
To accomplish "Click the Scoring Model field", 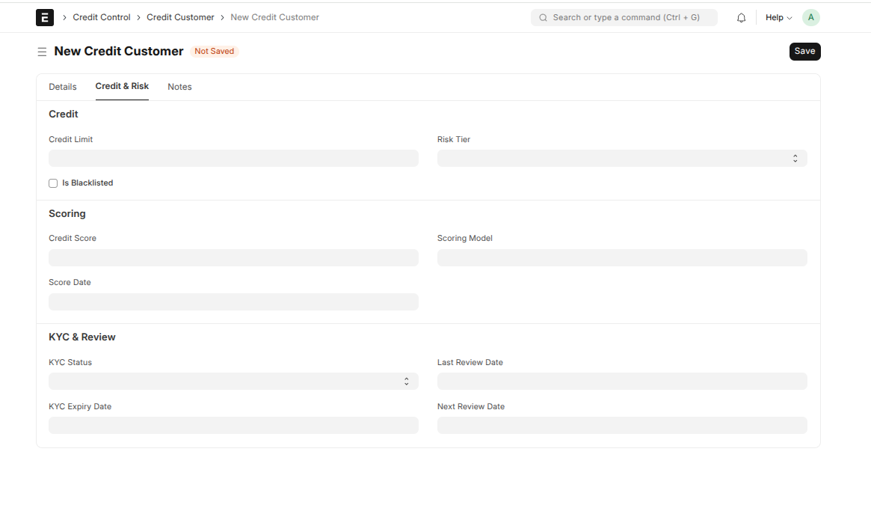I will [622, 258].
